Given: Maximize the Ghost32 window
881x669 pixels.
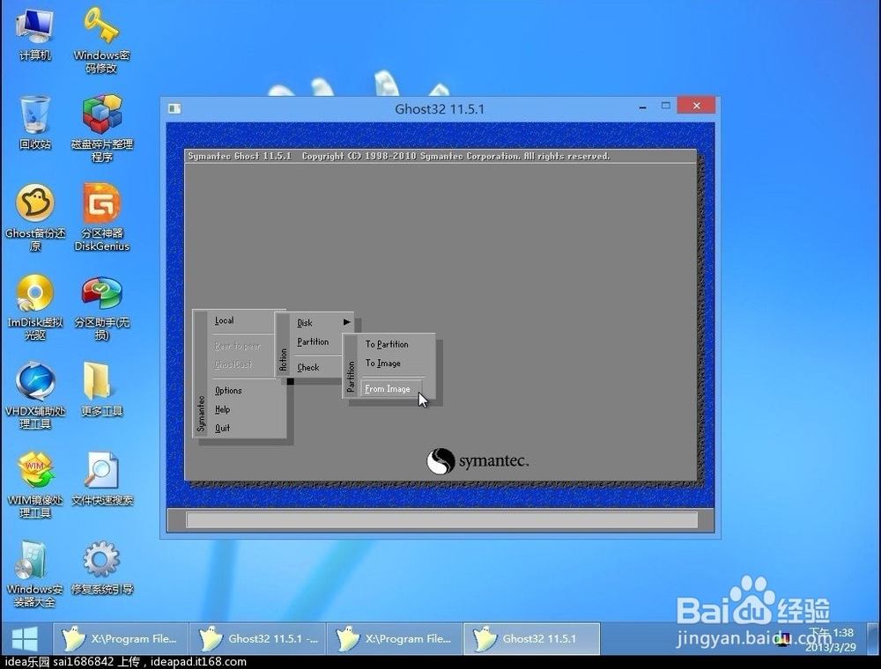Looking at the screenshot, I should 666,106.
